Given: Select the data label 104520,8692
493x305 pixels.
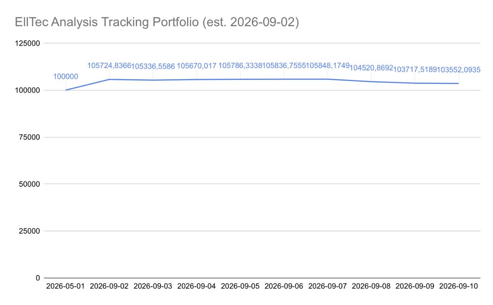Looking at the screenshot, I should tap(371, 68).
